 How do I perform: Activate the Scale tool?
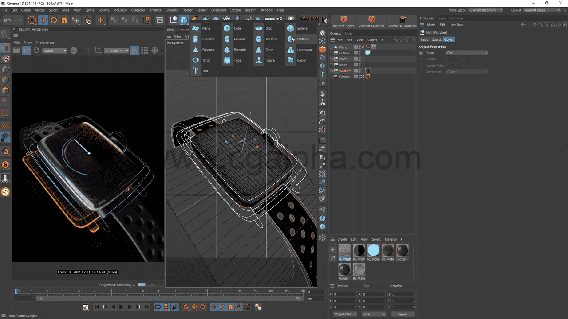click(64, 20)
